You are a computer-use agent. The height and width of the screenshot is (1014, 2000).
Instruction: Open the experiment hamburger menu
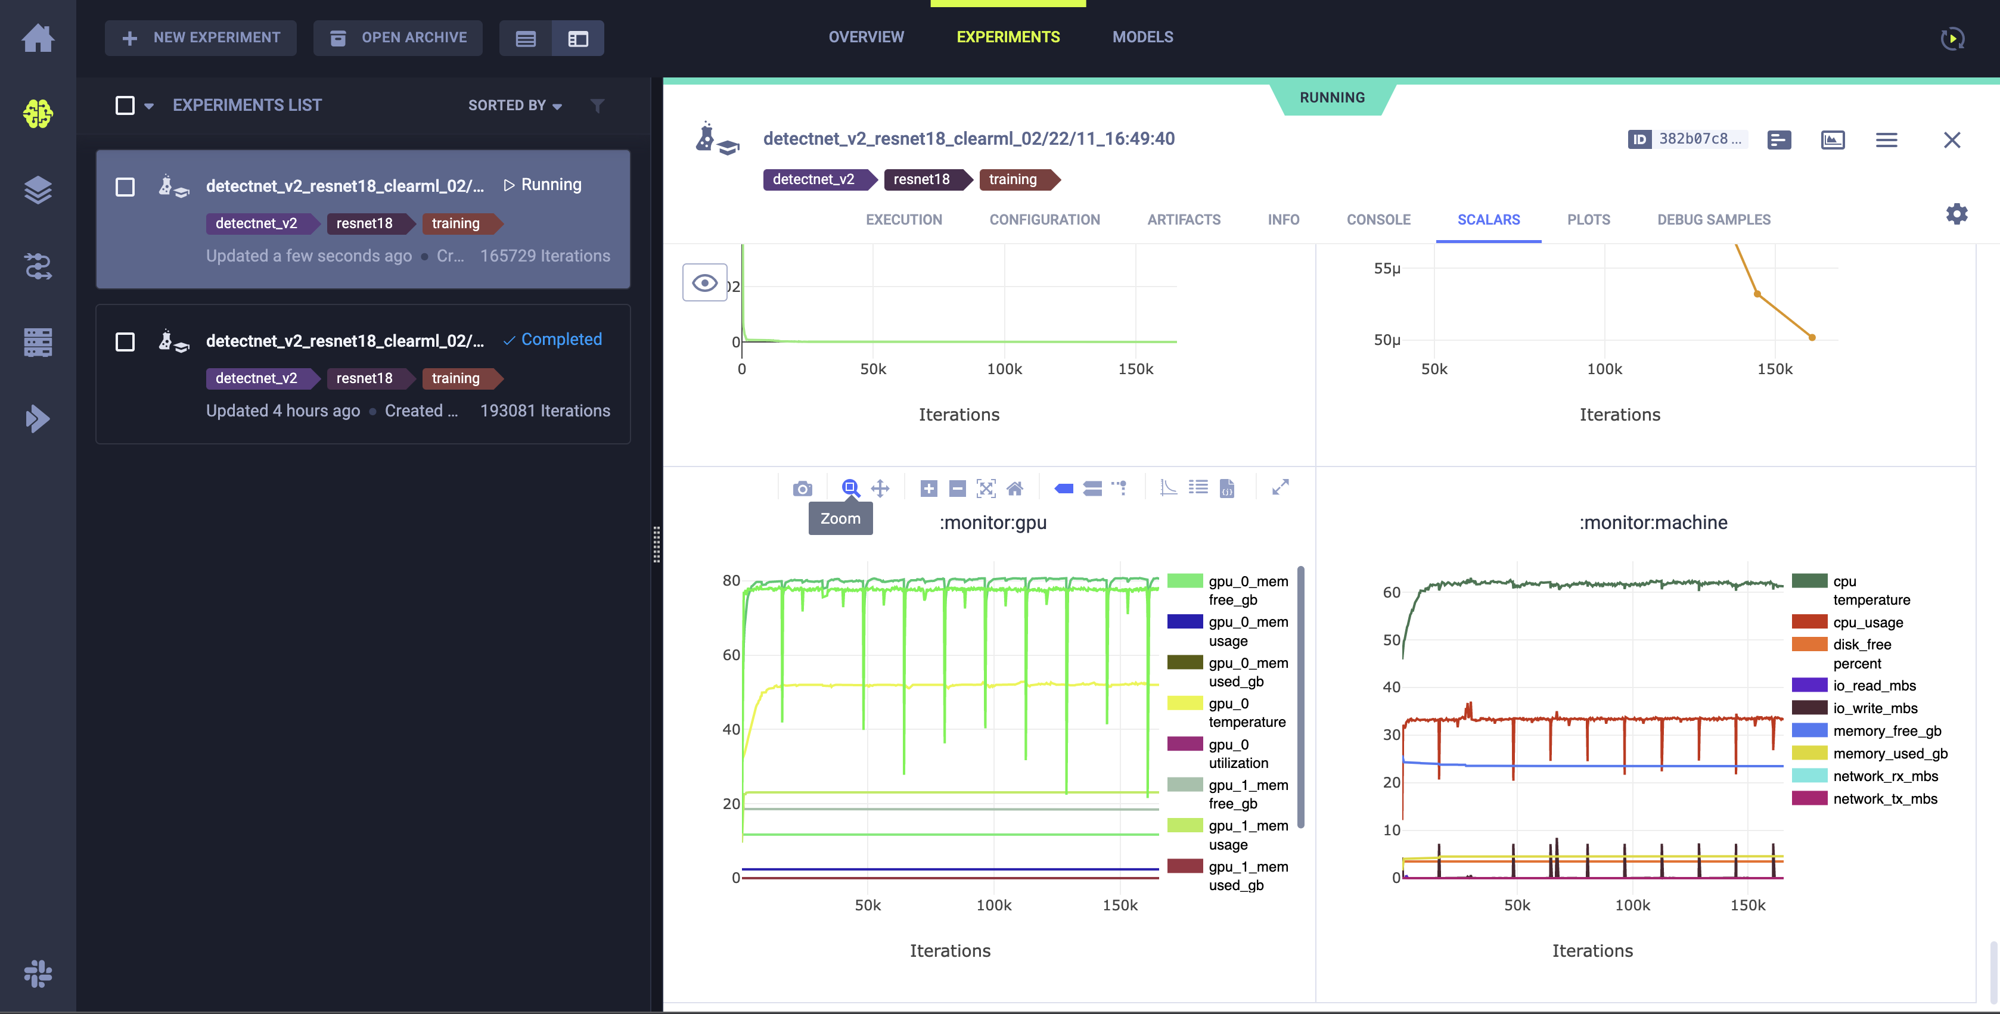pos(1886,140)
